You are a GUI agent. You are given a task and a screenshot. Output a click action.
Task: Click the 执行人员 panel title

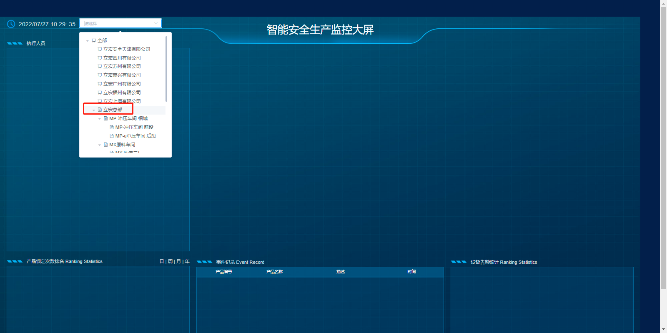pos(36,43)
